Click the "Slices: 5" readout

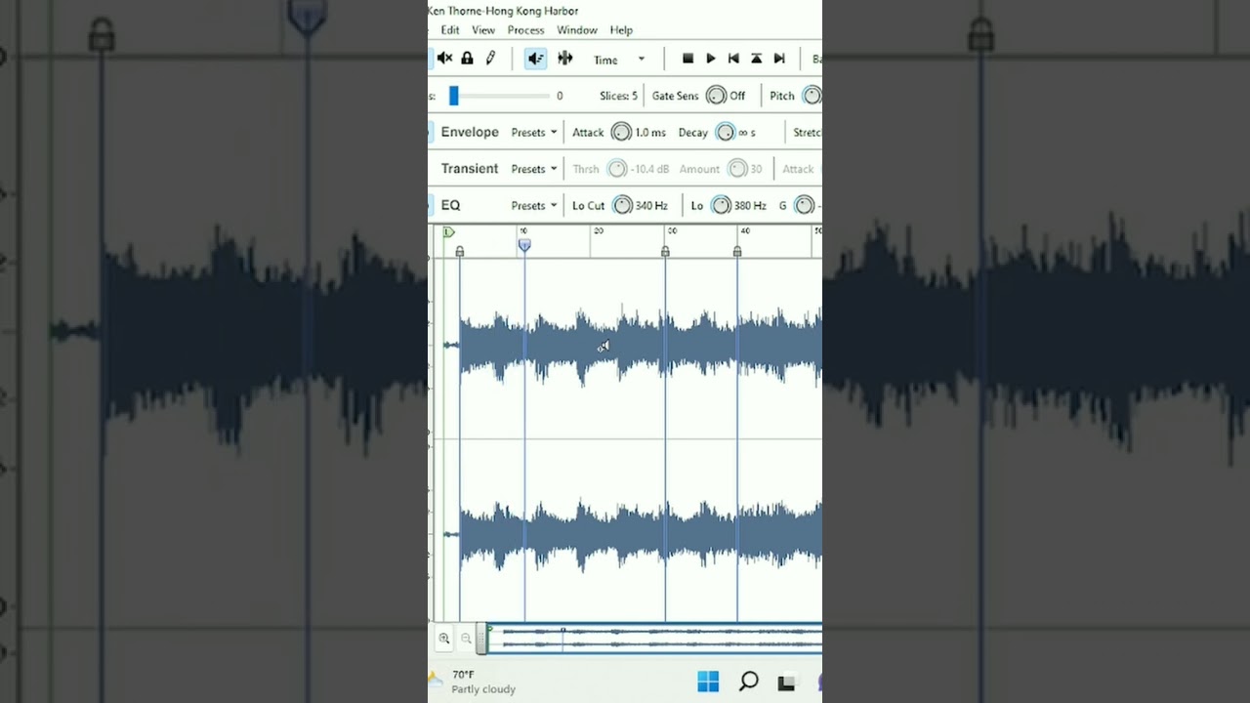pyautogui.click(x=618, y=96)
